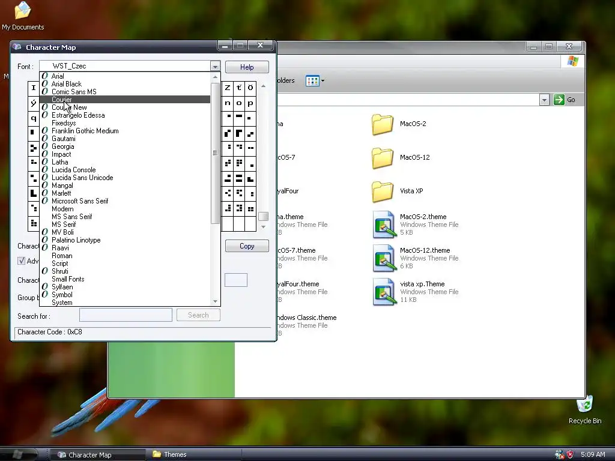615x461 pixels.
Task: Open the Vista XP folder icon
Action: click(382, 191)
